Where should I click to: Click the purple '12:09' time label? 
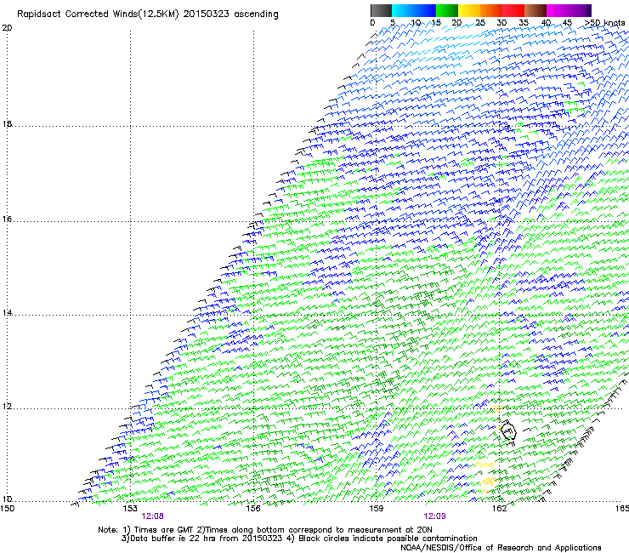(435, 516)
